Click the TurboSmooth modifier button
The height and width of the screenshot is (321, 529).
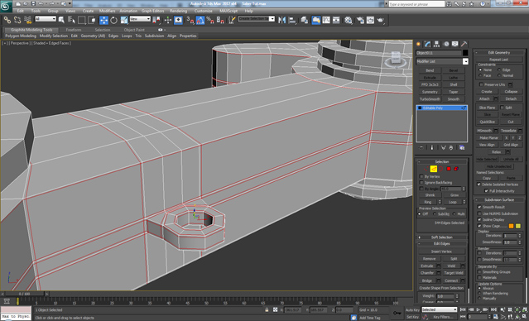coord(430,99)
